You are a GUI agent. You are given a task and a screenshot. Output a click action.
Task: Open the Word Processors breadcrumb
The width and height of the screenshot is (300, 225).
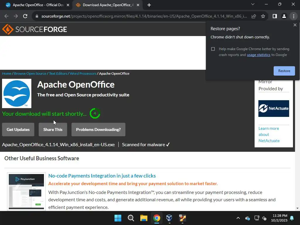[83, 74]
